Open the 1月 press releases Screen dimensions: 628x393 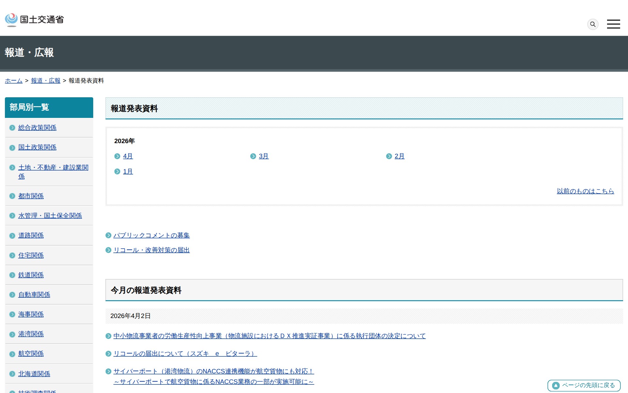(x=128, y=172)
